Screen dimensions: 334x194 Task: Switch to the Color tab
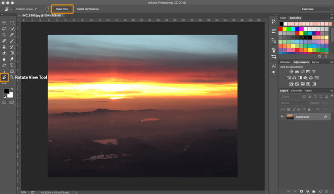(283, 18)
